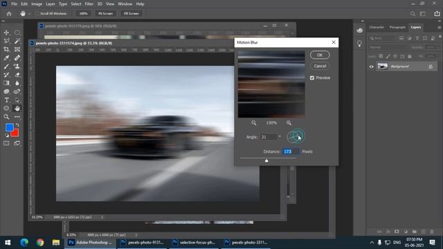Select the Move tool
Viewport: 443px width, 249px height.
pos(6,33)
